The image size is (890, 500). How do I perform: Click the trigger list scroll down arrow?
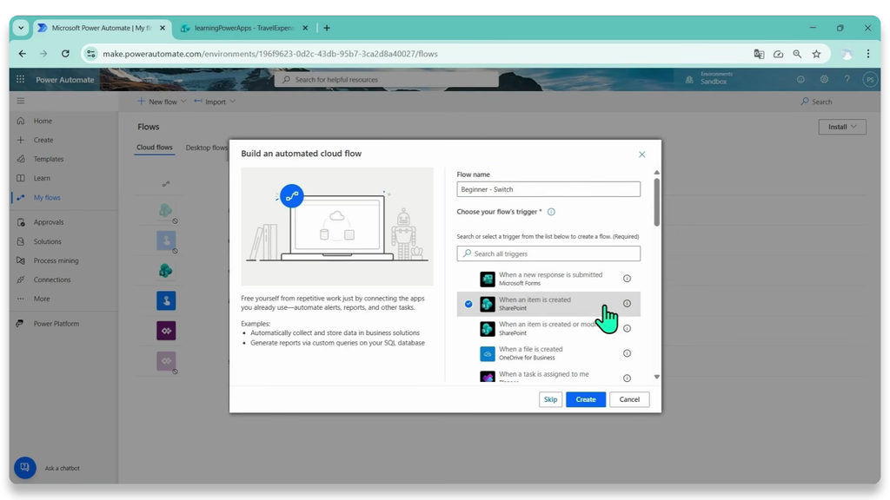[657, 377]
